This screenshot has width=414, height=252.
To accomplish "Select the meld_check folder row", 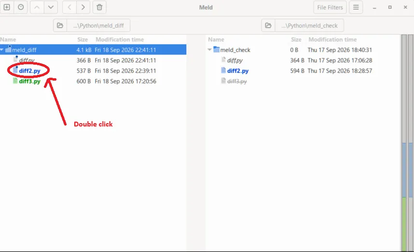I will point(304,50).
